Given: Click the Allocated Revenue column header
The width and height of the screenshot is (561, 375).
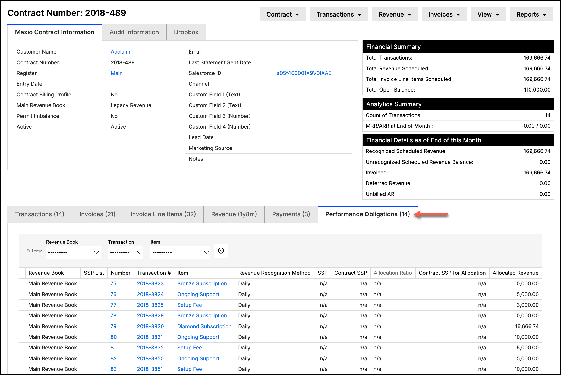Looking at the screenshot, I should coord(515,273).
